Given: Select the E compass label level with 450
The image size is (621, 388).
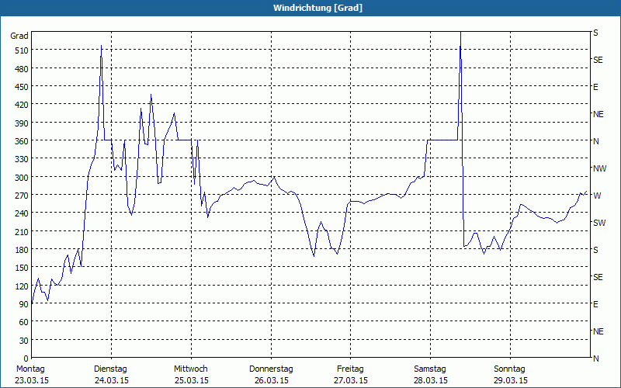Looking at the screenshot, I should (595, 87).
